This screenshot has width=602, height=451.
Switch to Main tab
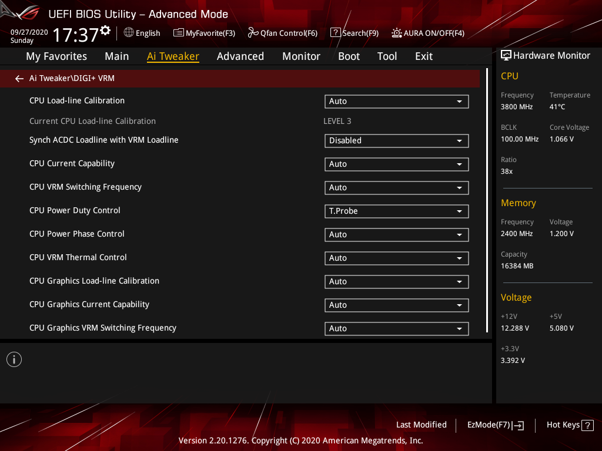point(117,56)
